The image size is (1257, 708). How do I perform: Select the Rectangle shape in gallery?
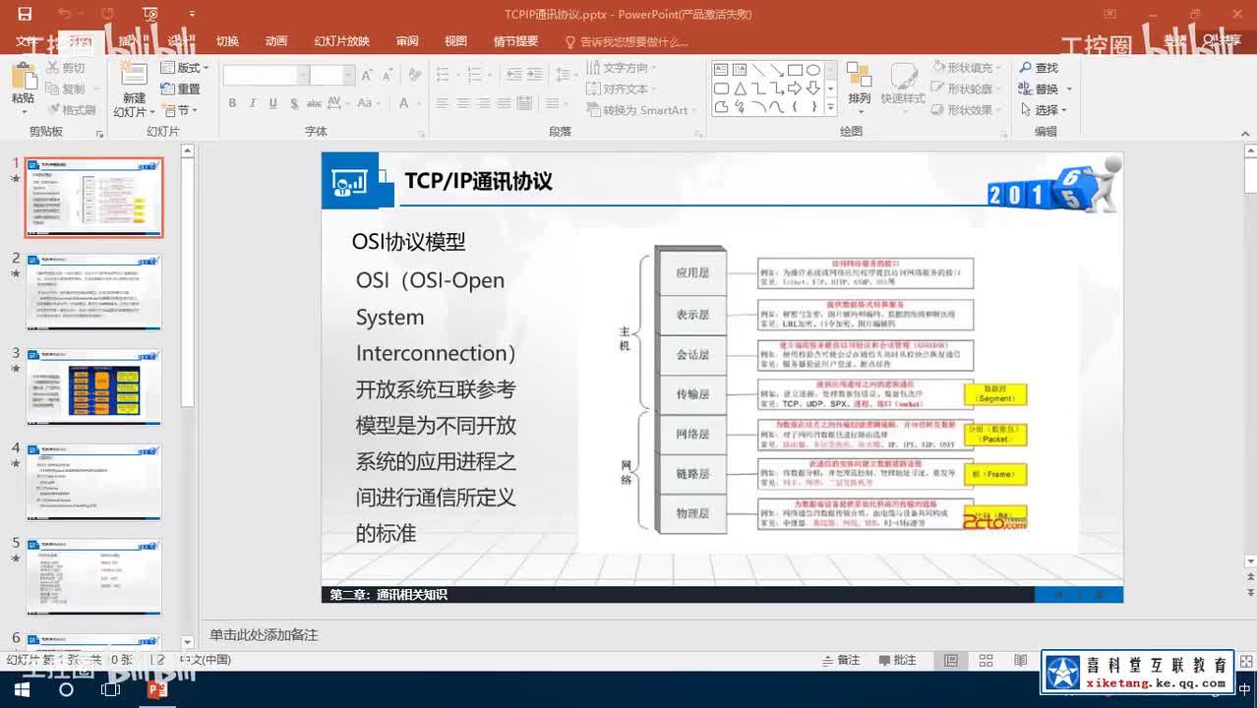[795, 70]
